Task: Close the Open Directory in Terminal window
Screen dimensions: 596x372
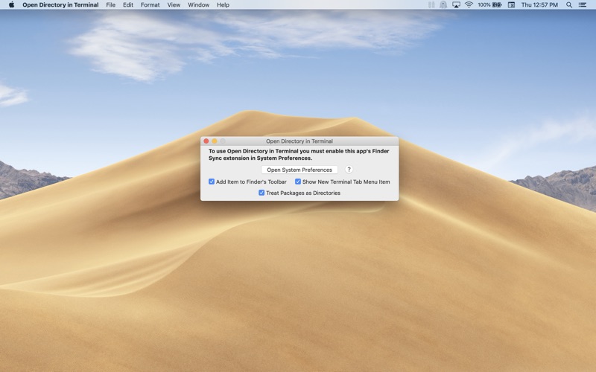Action: (x=206, y=141)
